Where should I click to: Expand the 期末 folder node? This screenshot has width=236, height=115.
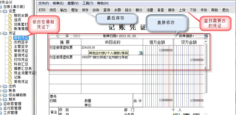[1, 99]
